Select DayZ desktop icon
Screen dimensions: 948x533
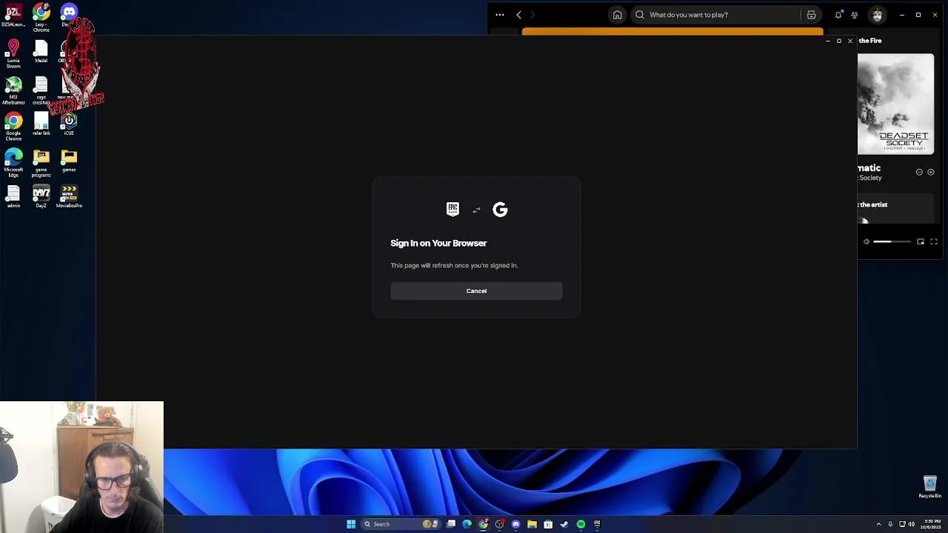(x=41, y=197)
